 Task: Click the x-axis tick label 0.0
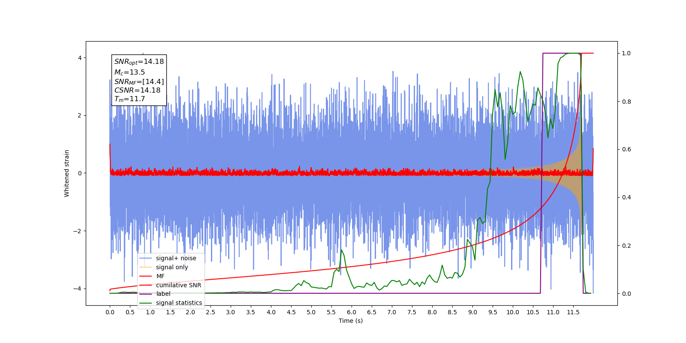point(110,312)
